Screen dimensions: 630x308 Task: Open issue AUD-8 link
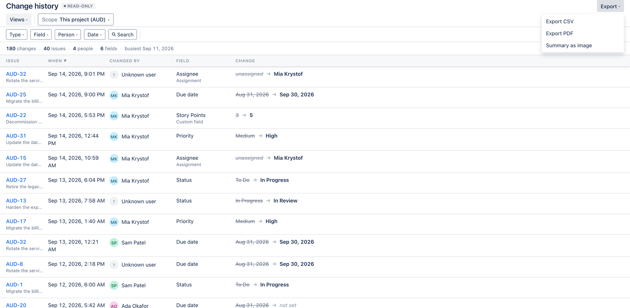coord(14,264)
